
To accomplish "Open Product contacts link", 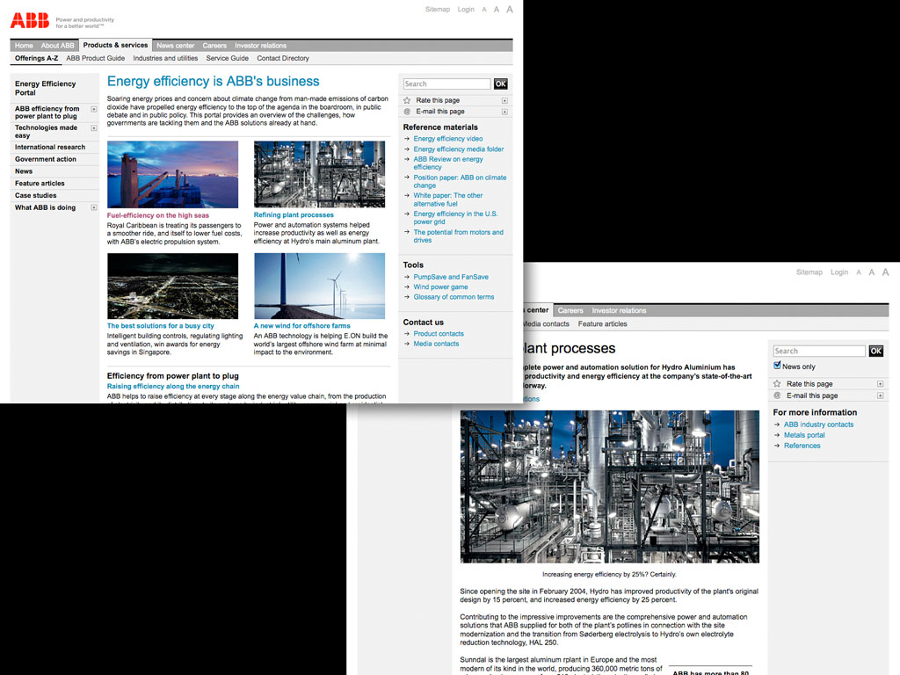I will 439,334.
